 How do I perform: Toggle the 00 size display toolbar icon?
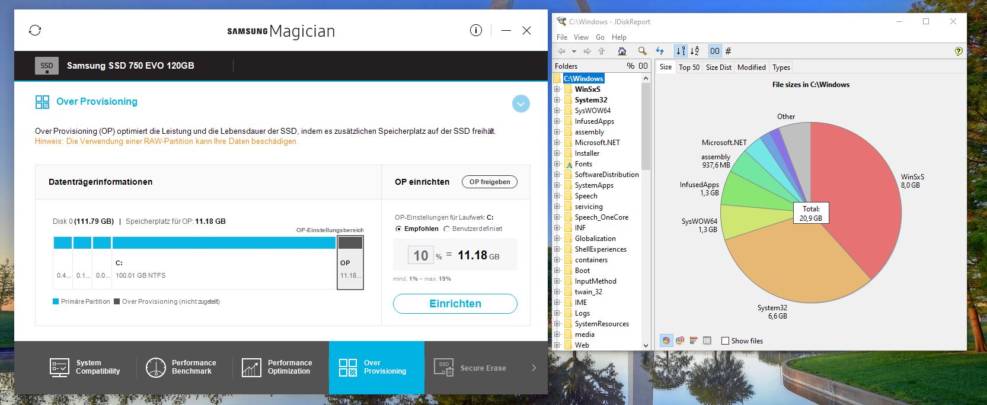pos(715,51)
